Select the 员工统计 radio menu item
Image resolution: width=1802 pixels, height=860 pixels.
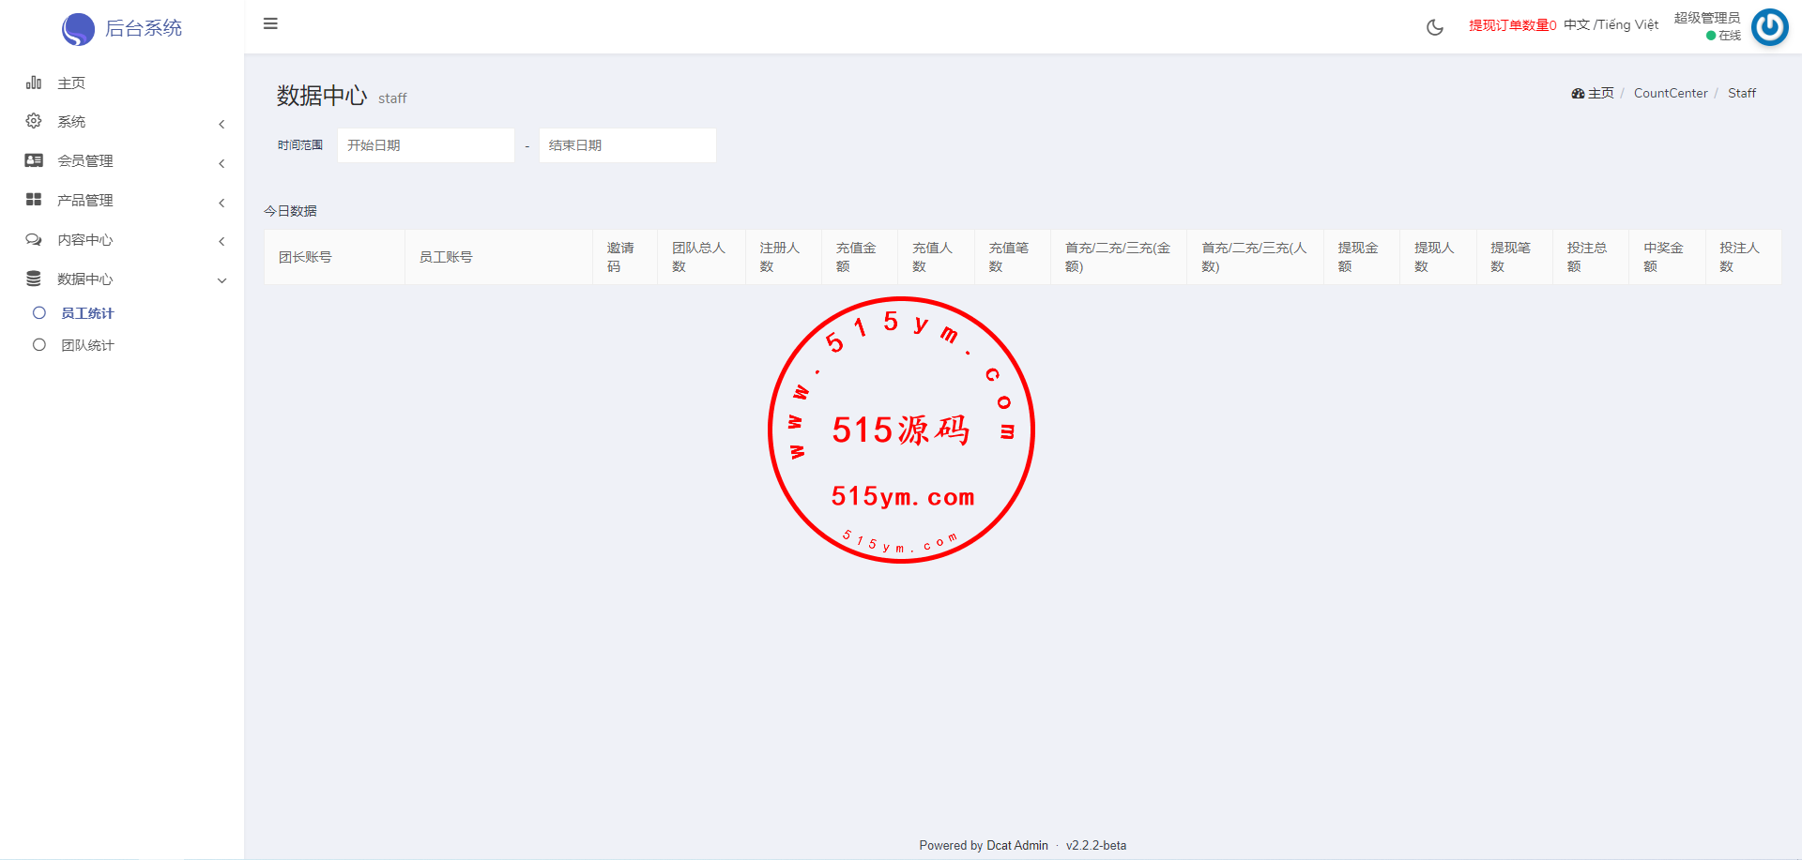pyautogui.click(x=39, y=313)
